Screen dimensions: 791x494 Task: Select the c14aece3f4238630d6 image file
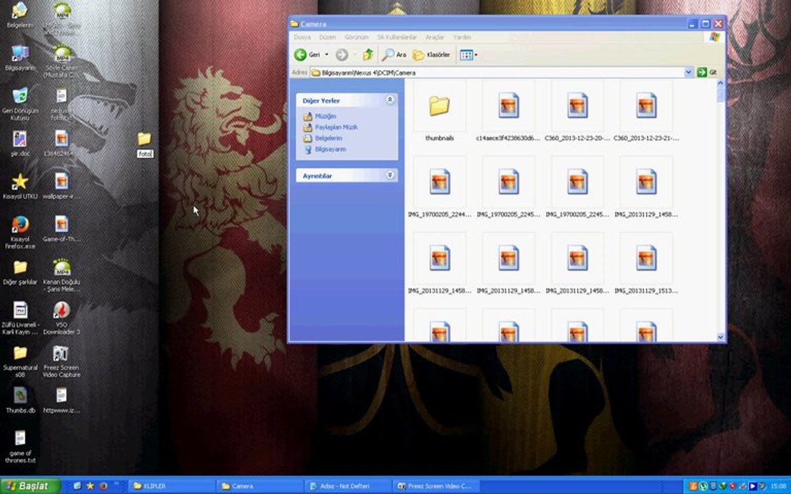pyautogui.click(x=508, y=111)
